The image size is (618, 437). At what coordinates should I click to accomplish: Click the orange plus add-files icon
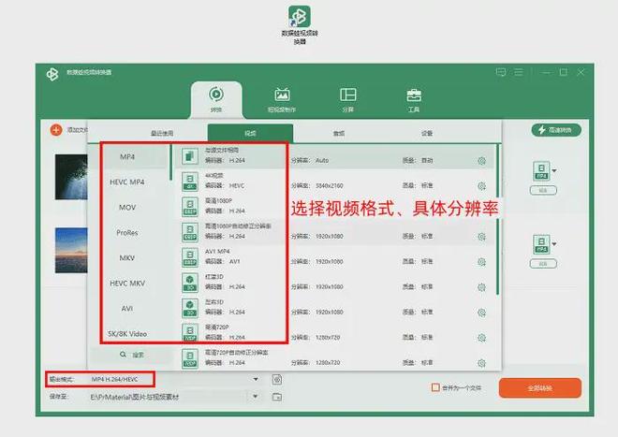56,130
